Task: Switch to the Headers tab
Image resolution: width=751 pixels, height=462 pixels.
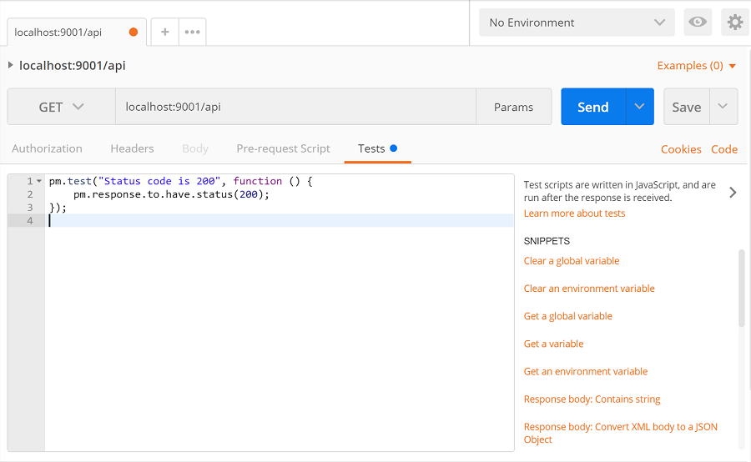Action: [132, 148]
